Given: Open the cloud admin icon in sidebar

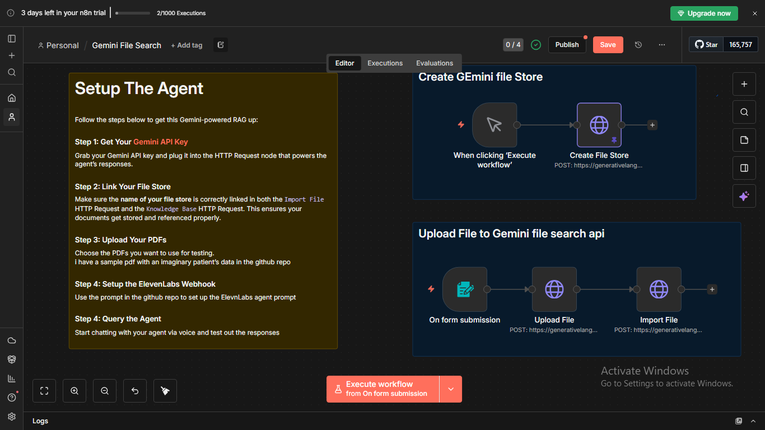Looking at the screenshot, I should [12, 340].
